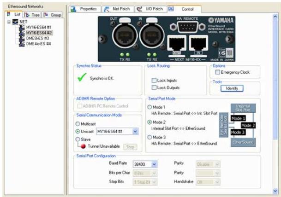This screenshot has height=197, width=281.
Task: Open the Unicast target device dropdown
Action: click(x=135, y=132)
